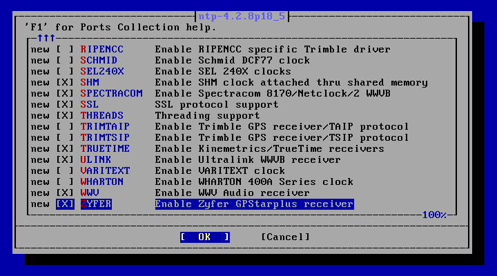Viewport: 497px width, 276px height.
Task: Click 'Enable Kinemetrics/TrueTime receivers' description
Action: (x=270, y=149)
